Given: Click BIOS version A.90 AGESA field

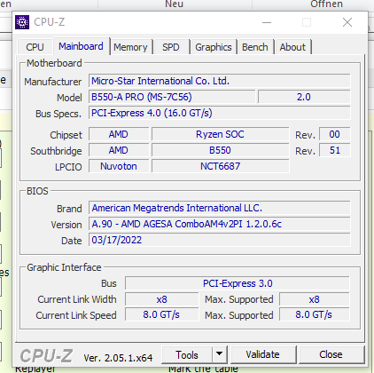Looking at the screenshot, I should [220, 224].
